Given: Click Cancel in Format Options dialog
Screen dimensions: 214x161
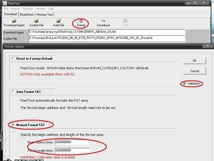Looking at the screenshot, I should [x=194, y=71].
